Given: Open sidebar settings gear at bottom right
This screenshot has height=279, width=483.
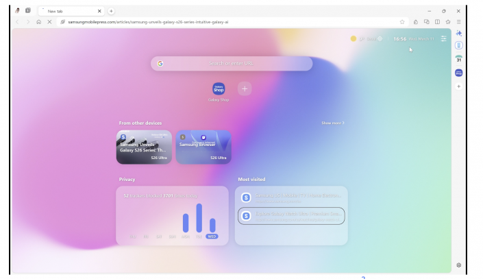Looking at the screenshot, I should tap(459, 265).
